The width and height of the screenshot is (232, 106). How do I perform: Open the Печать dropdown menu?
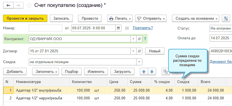[x=120, y=19]
